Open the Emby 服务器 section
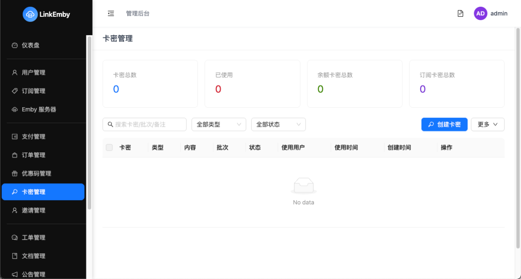 pos(38,109)
